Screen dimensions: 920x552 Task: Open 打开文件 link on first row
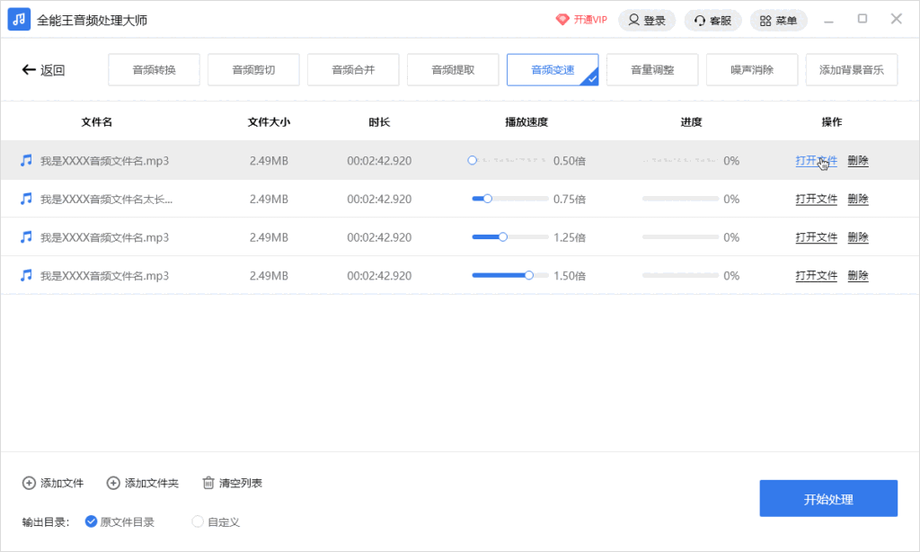point(815,159)
